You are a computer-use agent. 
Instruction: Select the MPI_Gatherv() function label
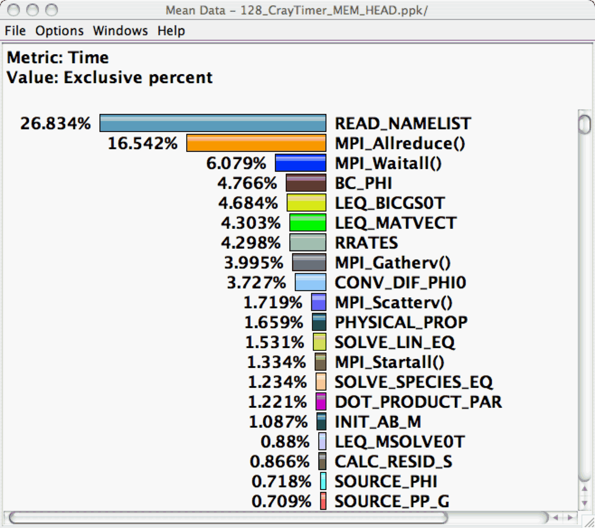[393, 263]
